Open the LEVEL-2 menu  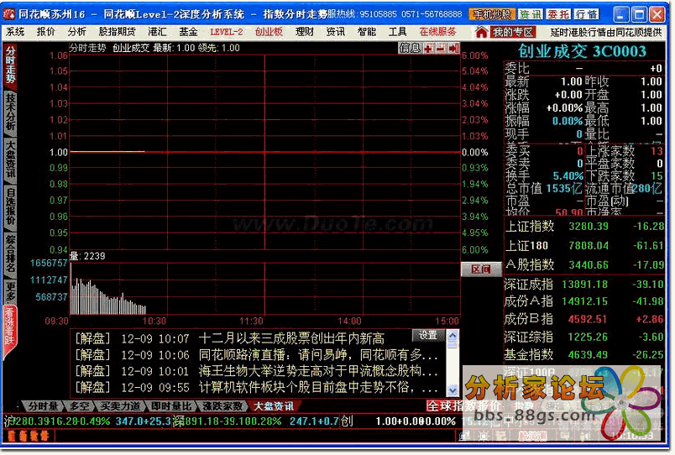coord(227,32)
